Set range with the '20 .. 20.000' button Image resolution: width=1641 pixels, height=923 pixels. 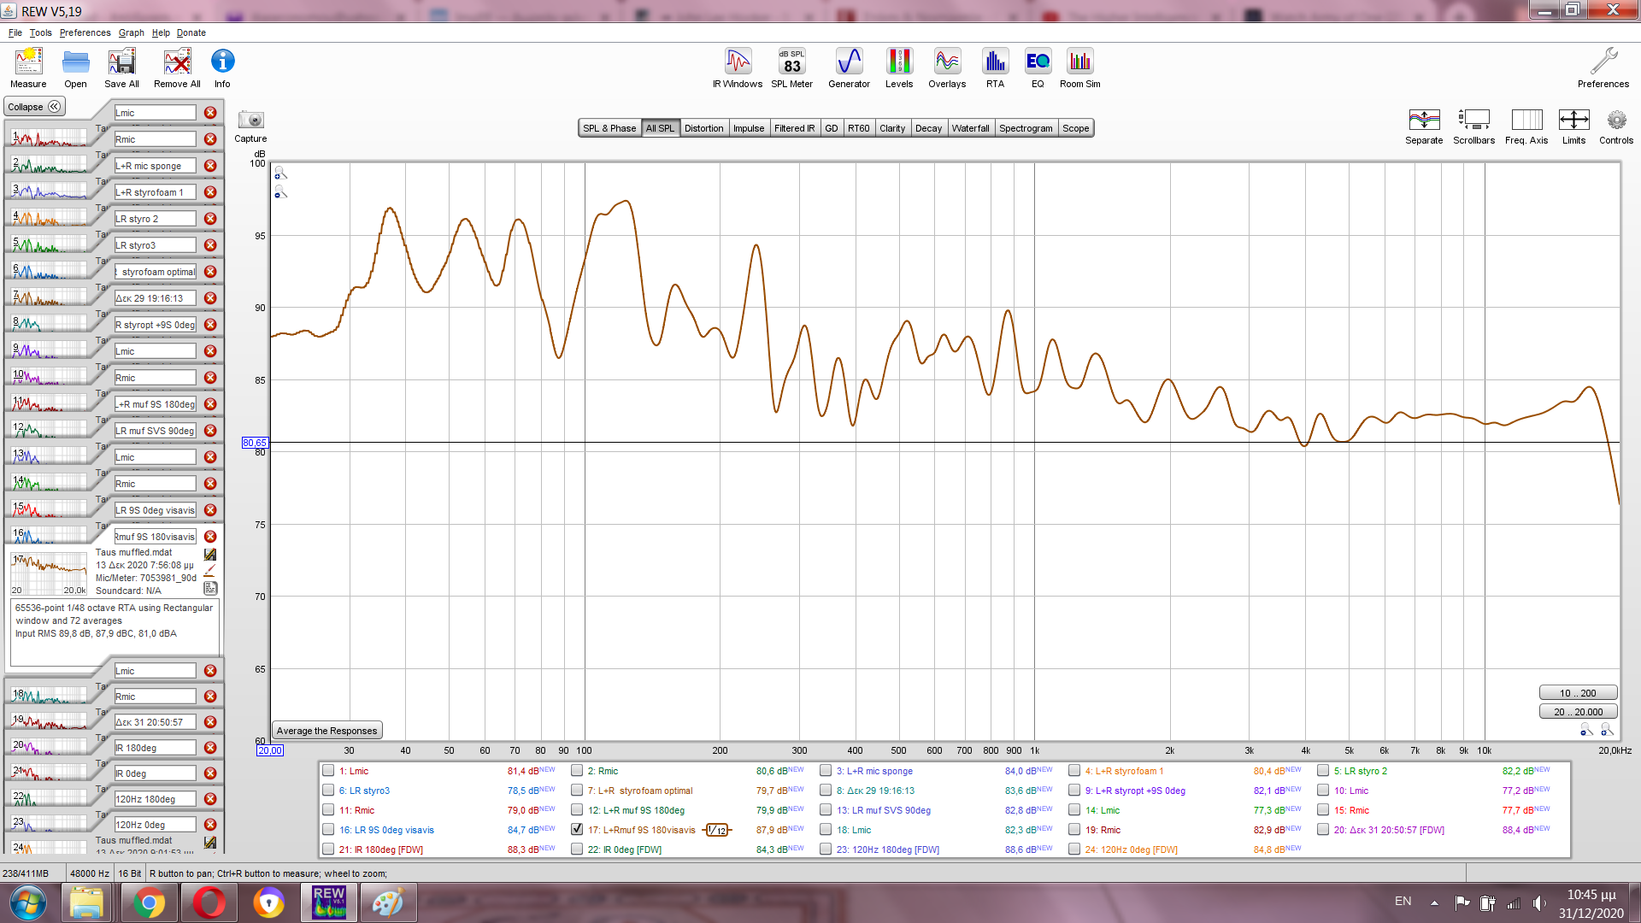click(x=1578, y=712)
